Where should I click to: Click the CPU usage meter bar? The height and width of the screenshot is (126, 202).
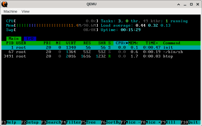pos(52,21)
